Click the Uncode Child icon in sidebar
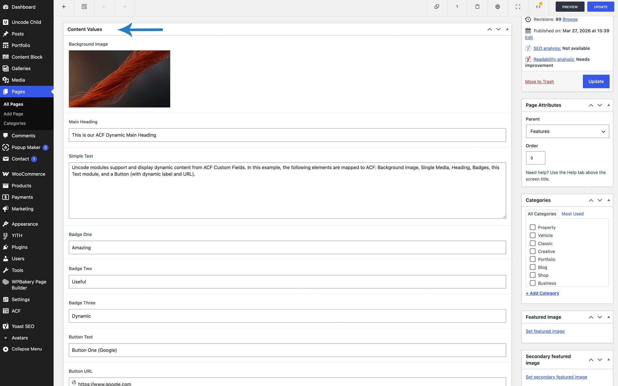Viewport: 618px width, 386px height. point(5,22)
